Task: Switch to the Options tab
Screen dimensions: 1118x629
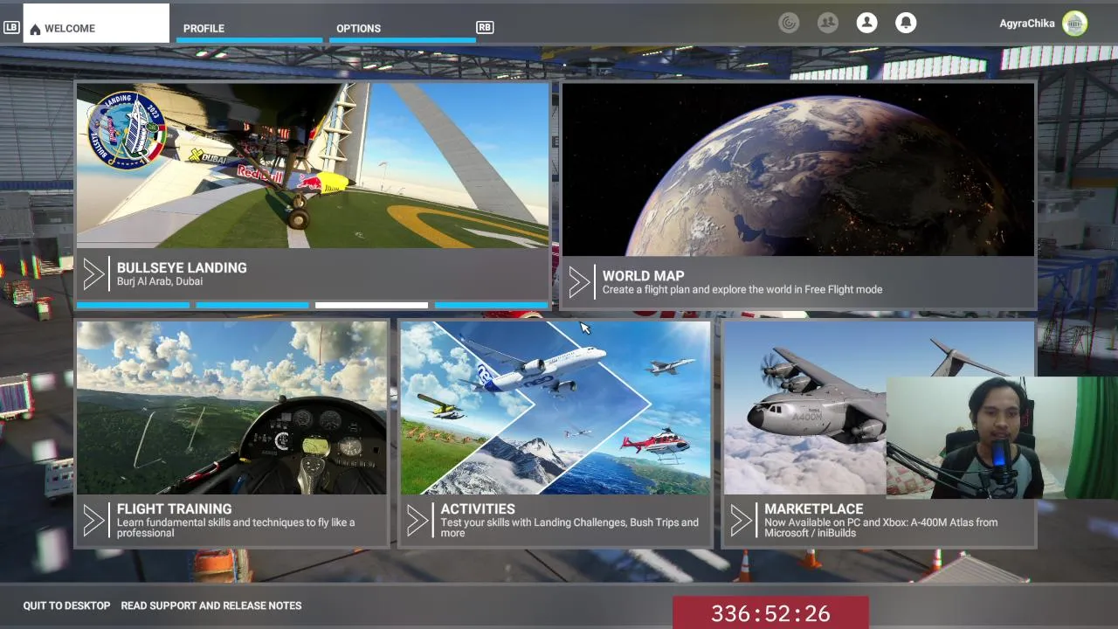Action: pyautogui.click(x=403, y=28)
